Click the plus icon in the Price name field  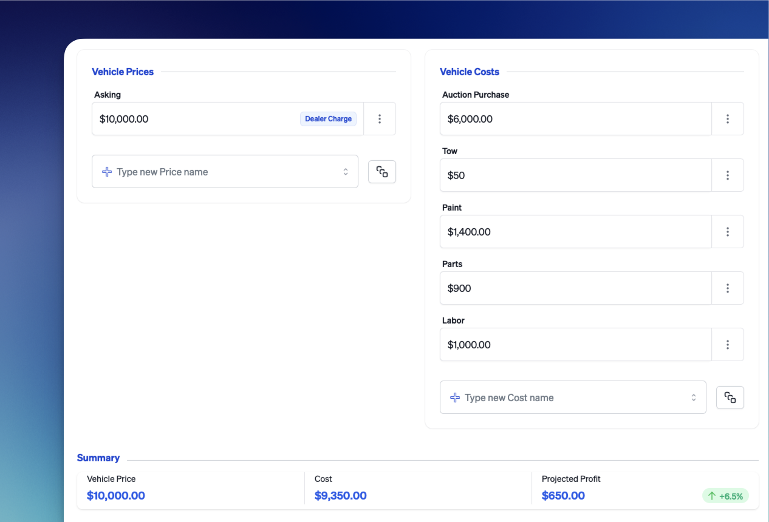click(106, 172)
